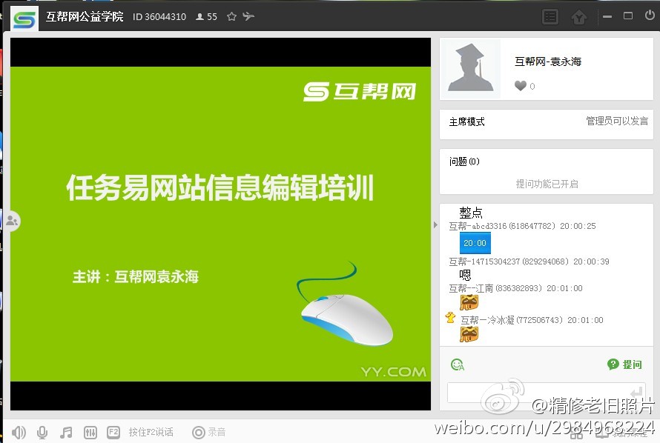The width and height of the screenshot is (660, 443).
Task: Click the 整点 chat message
Action: (471, 213)
